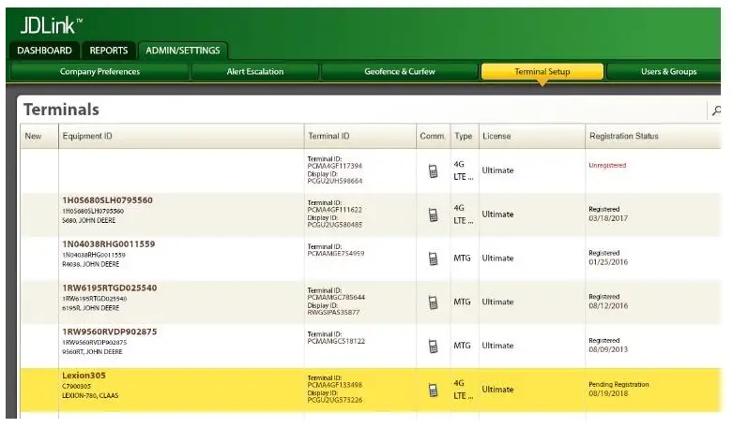Select equipment 1RW9560RVDP902875
733x428 pixels.
click(110, 332)
